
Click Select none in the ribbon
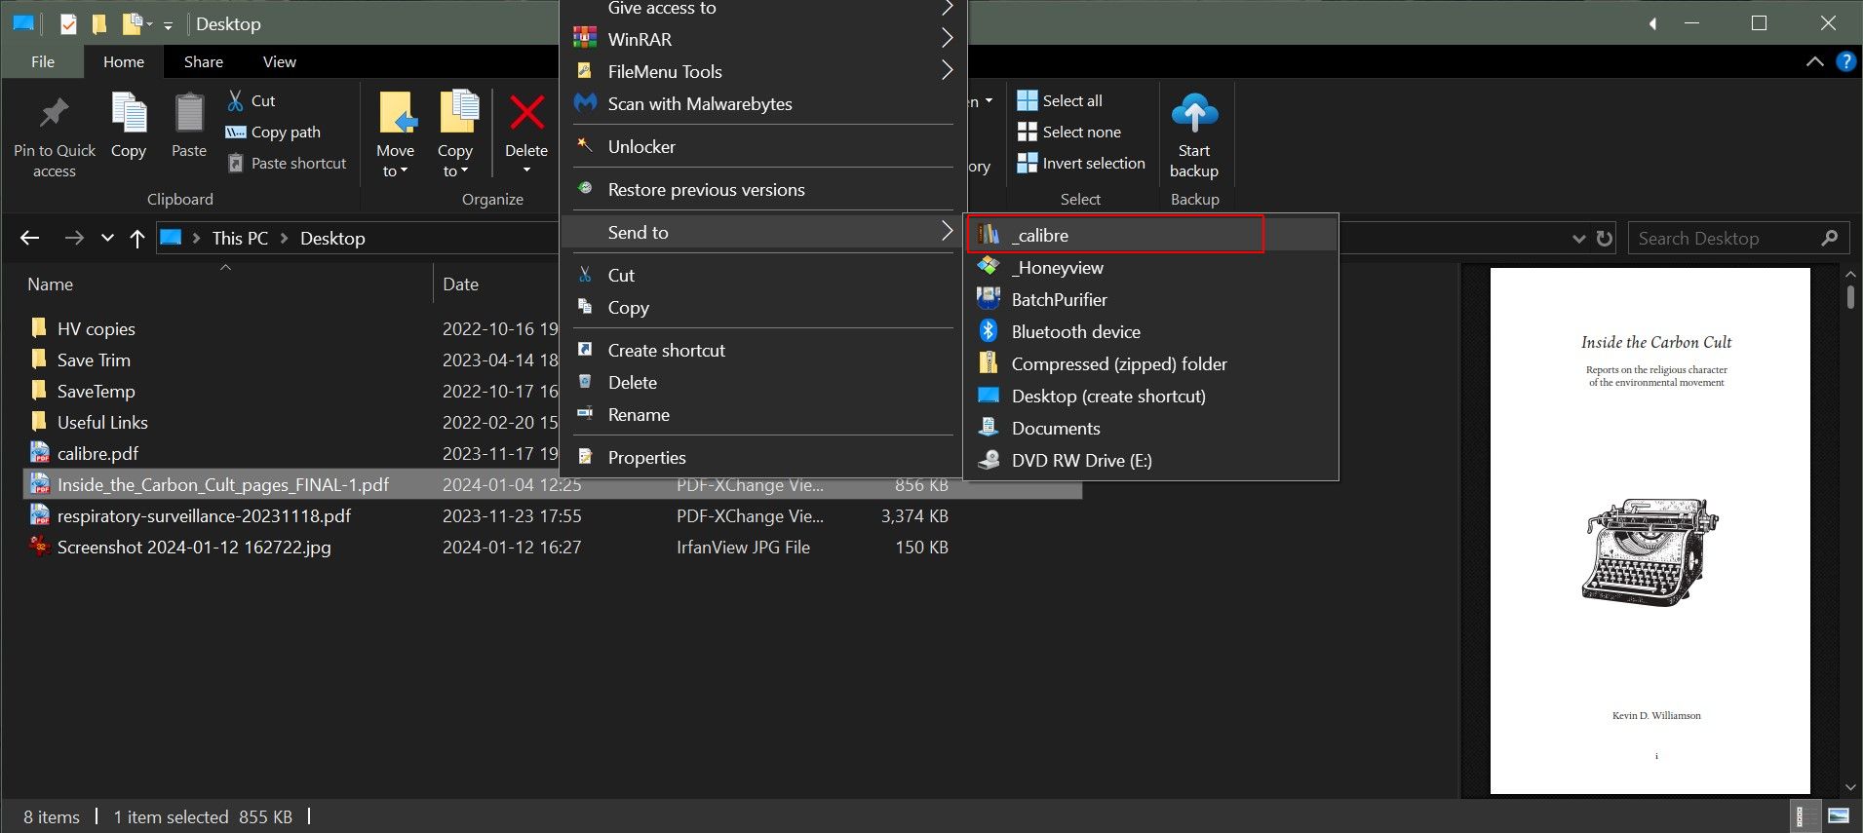[1068, 132]
